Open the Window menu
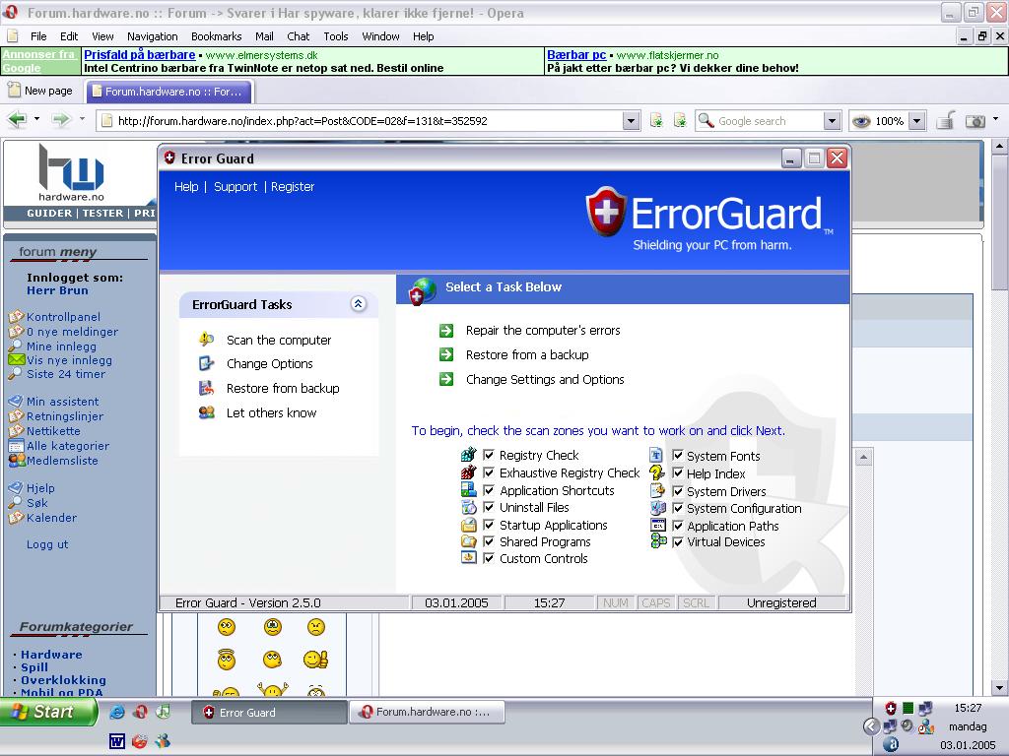The image size is (1009, 756). 380,36
